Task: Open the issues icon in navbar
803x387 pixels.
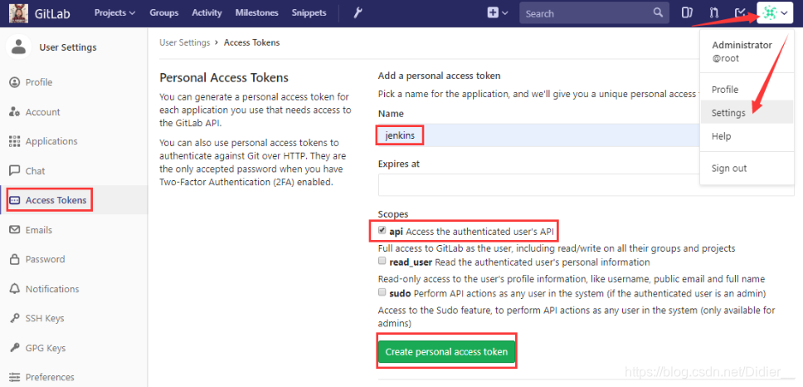Action: click(687, 13)
